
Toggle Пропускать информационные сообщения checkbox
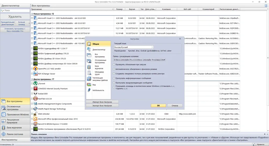pos(114,78)
